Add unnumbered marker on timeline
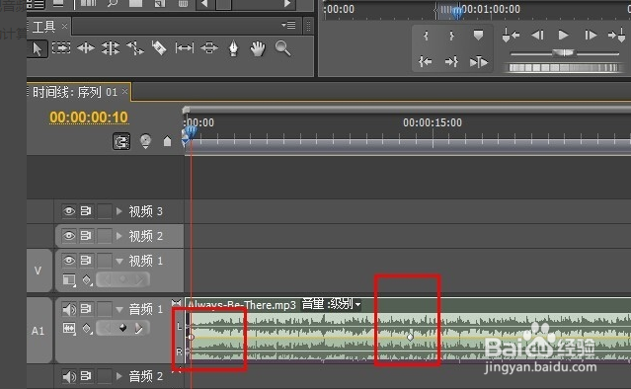 click(x=167, y=141)
